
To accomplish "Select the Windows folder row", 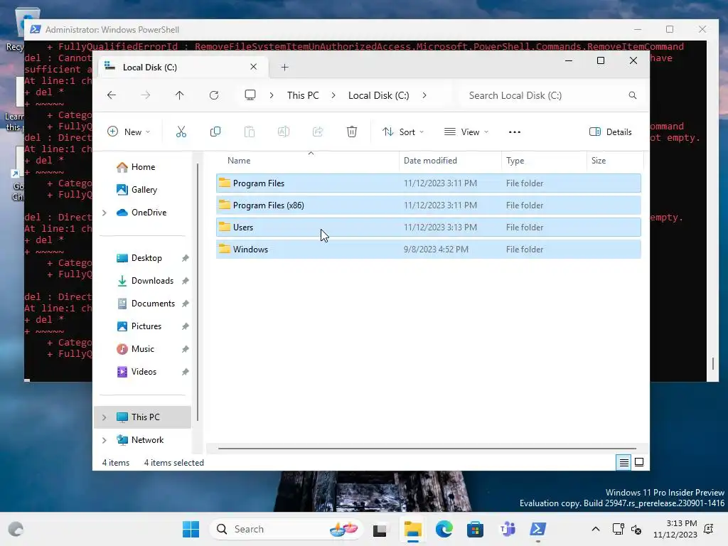I will coord(428,250).
